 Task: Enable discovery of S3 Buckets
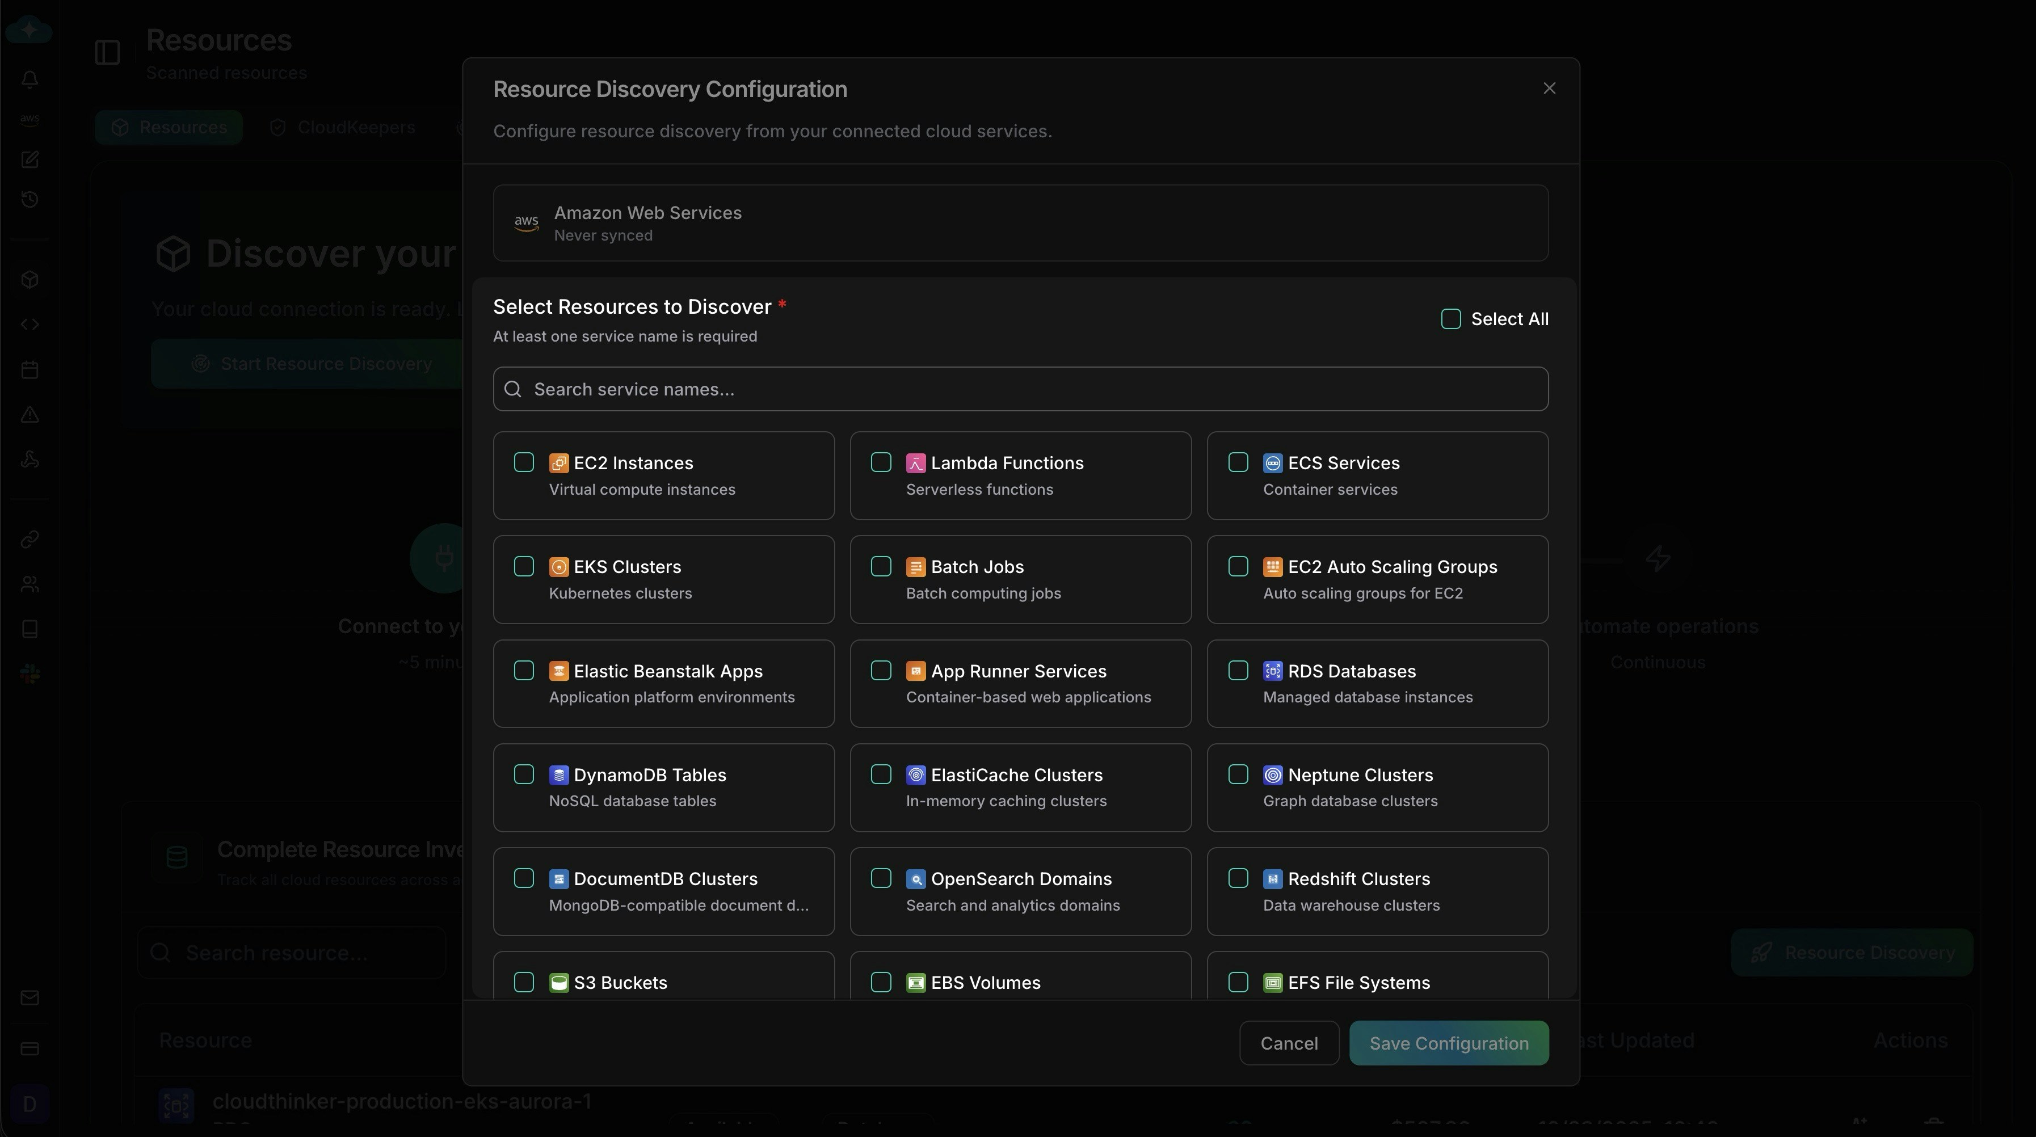pos(524,982)
